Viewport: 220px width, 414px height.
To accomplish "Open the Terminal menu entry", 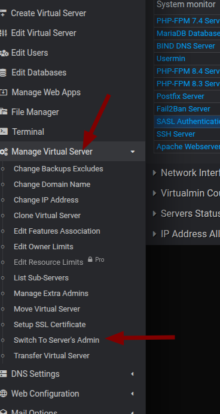I will (28, 131).
